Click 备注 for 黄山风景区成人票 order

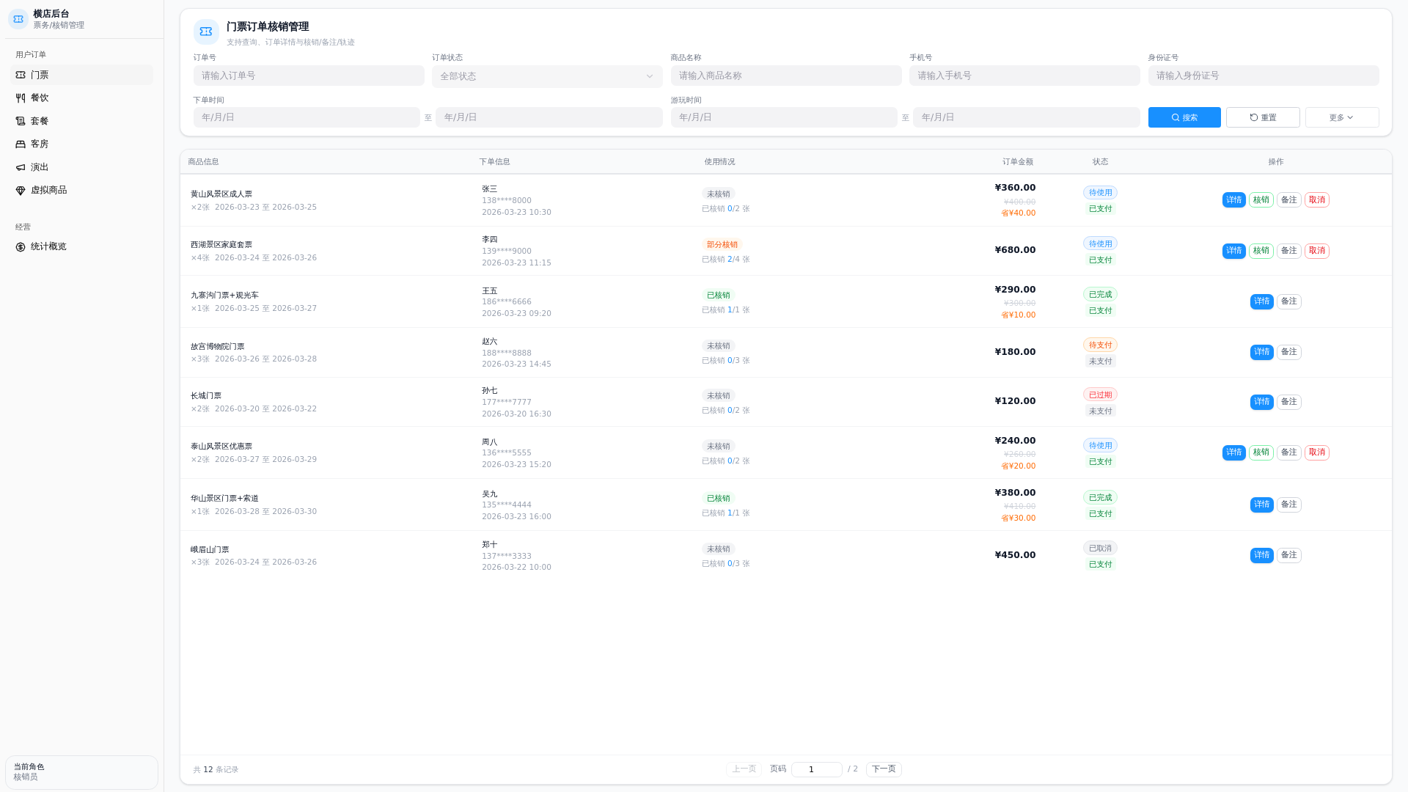pos(1289,200)
